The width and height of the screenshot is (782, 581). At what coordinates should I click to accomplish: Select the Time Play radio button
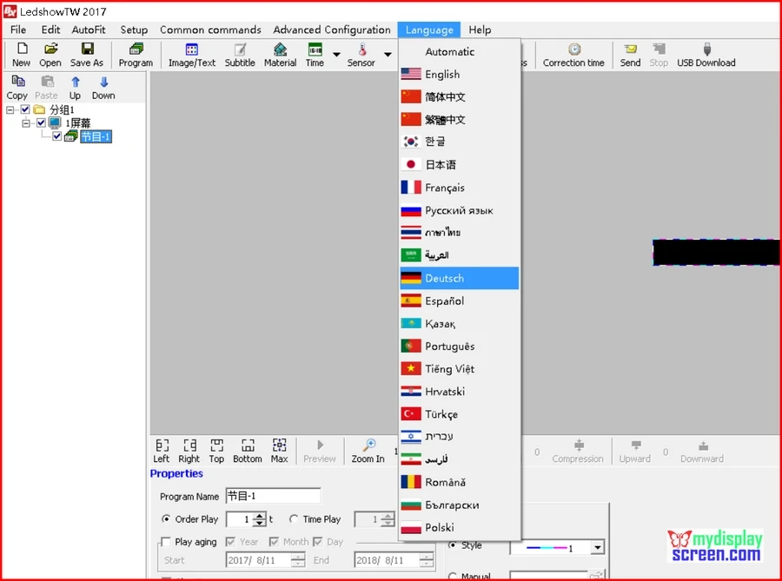(x=294, y=518)
